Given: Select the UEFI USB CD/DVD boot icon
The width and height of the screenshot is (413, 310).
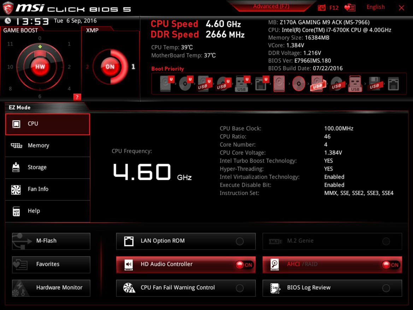Looking at the screenshot, I should 224,83.
